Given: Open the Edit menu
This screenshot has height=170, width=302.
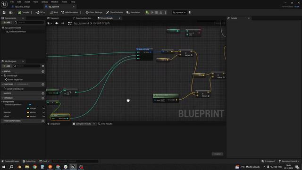Looking at the screenshot, I should (x=19, y=2).
